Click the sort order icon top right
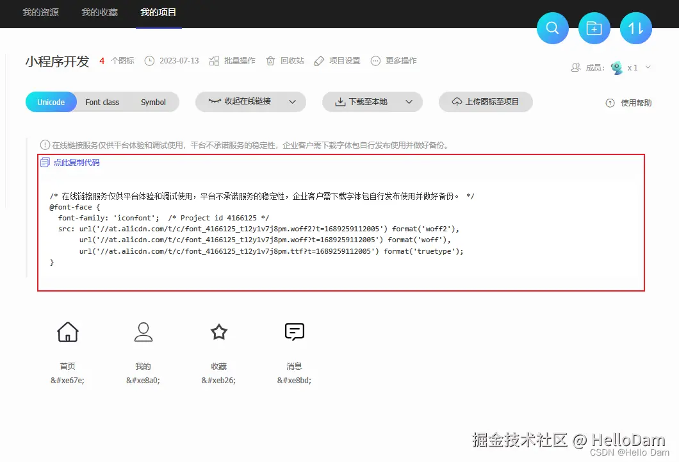Image resolution: width=679 pixels, height=462 pixels. pos(635,28)
